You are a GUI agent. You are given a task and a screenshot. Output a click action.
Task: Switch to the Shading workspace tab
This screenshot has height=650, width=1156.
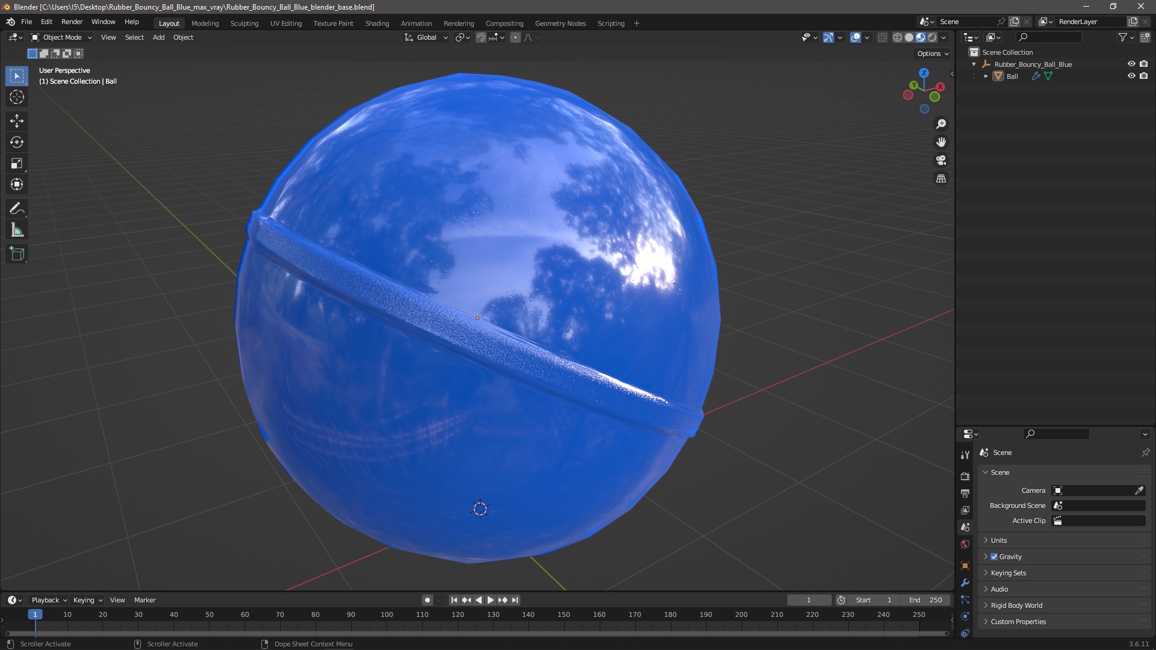coord(377,23)
